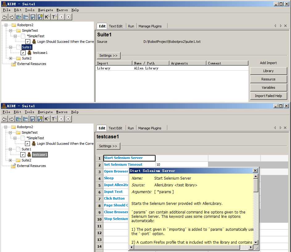
Task: Click Save All icon in top RIDE toolbar
Action: coord(40,17)
